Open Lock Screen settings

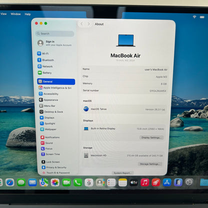click(50, 162)
